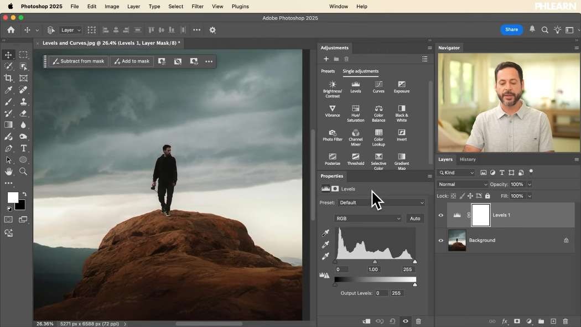Open the layer filter Kind dropdown
This screenshot has height=327, width=581.
pos(456,173)
